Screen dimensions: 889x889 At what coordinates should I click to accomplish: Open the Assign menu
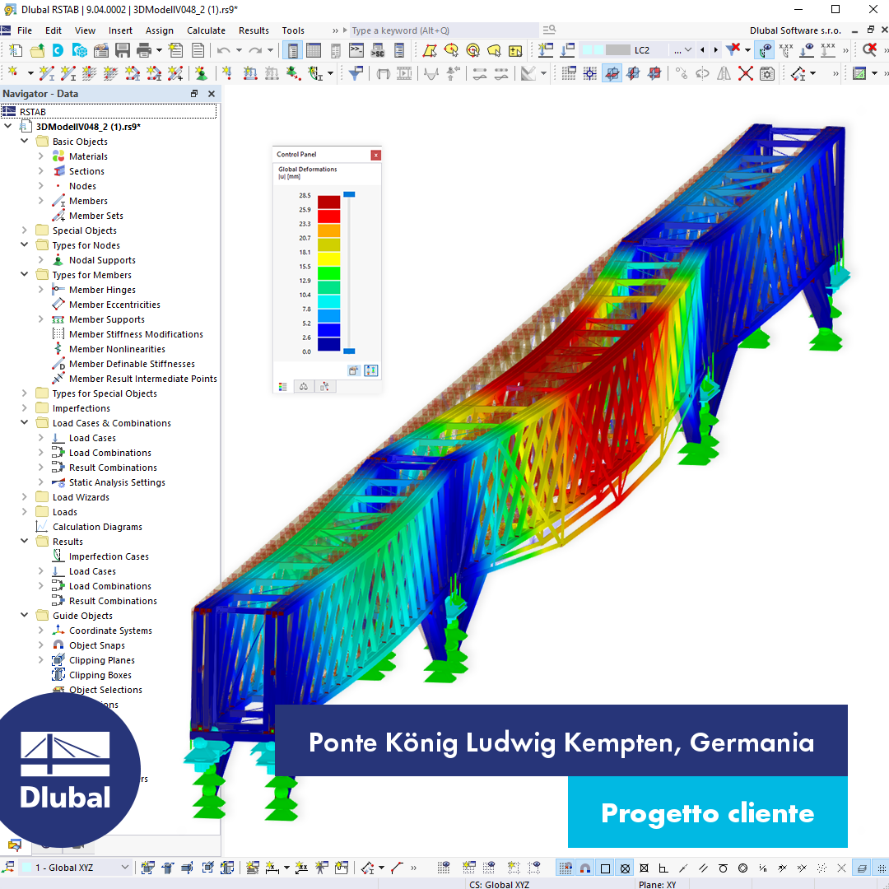(160, 30)
